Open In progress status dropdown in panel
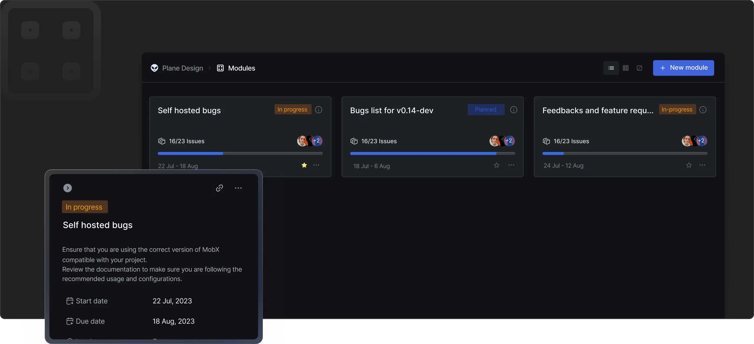 click(85, 207)
